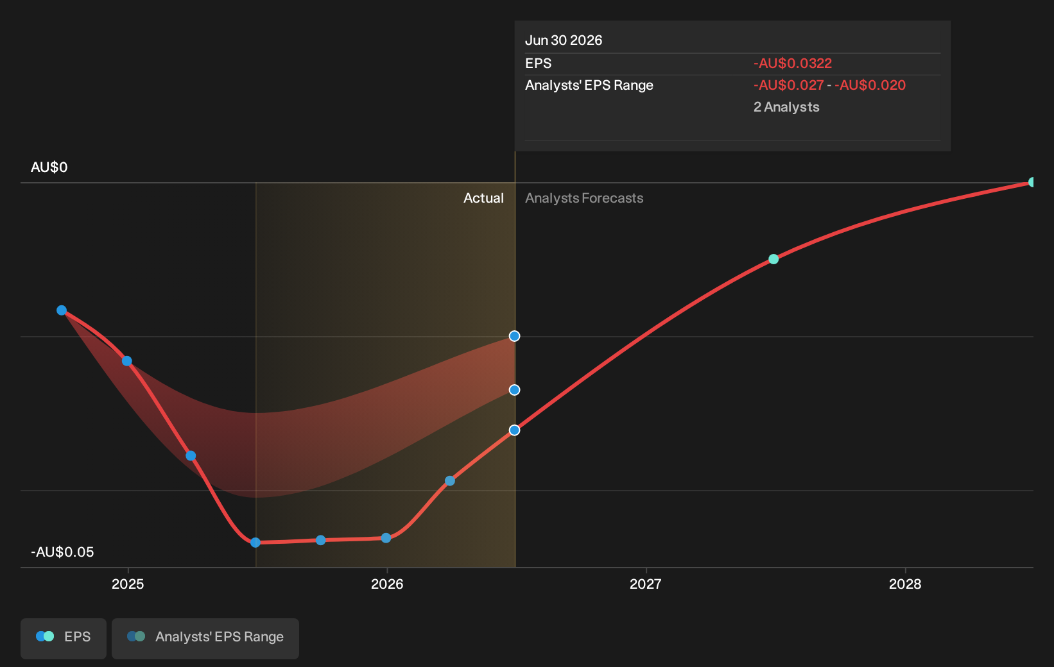The image size is (1054, 667).
Task: Select the EPS data point at 2025
Action: coord(127,361)
